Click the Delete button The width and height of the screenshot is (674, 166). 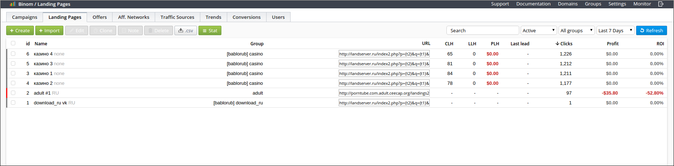(158, 30)
